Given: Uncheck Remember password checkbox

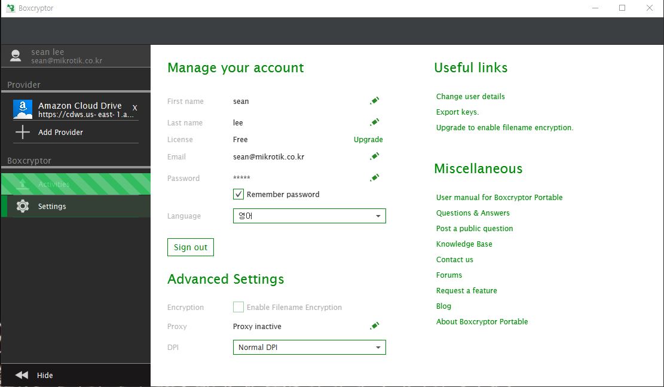Looking at the screenshot, I should click(x=238, y=194).
